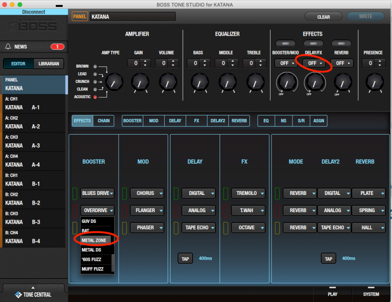The width and height of the screenshot is (392, 302).
Task: Choose Metal Zone from booster list
Action: click(96, 240)
